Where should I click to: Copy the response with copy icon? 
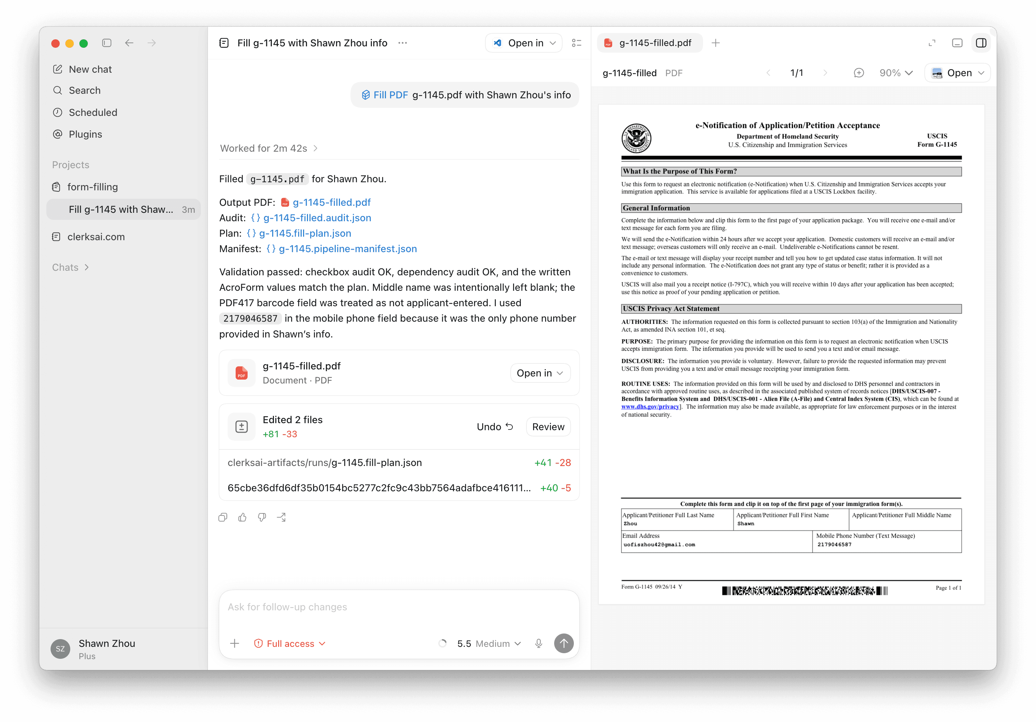223,517
